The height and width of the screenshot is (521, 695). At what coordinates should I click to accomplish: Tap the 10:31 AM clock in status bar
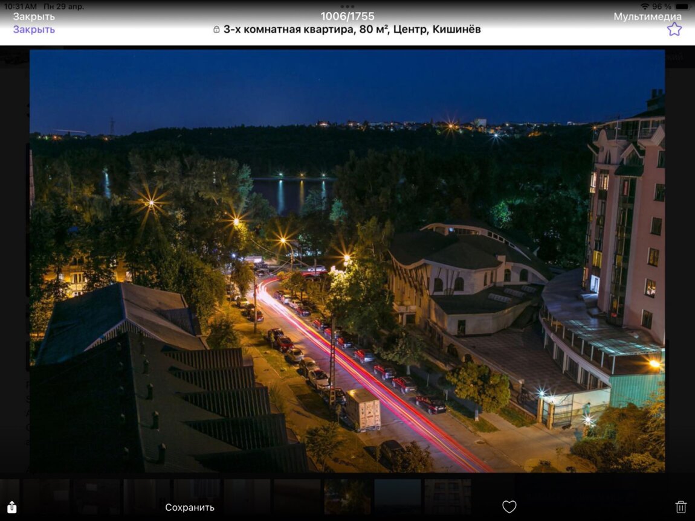pos(19,6)
